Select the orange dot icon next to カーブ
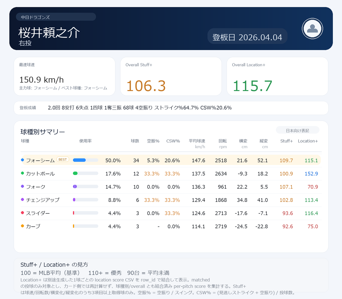The height and width of the screenshot is (299, 342). coord(22,226)
